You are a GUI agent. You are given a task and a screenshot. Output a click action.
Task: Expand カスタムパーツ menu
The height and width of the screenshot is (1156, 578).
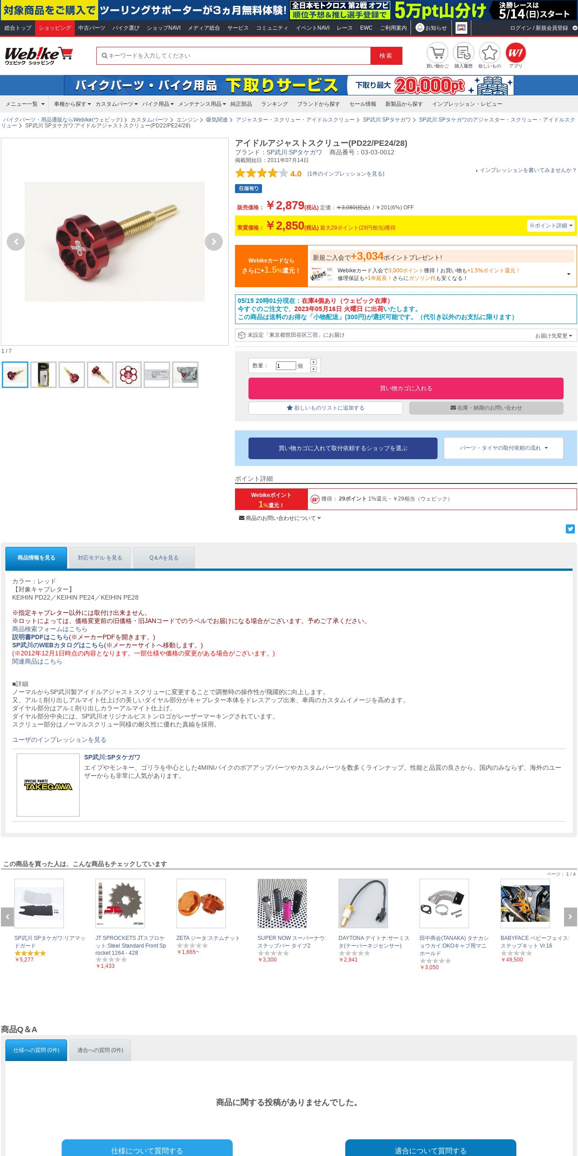pyautogui.click(x=116, y=104)
